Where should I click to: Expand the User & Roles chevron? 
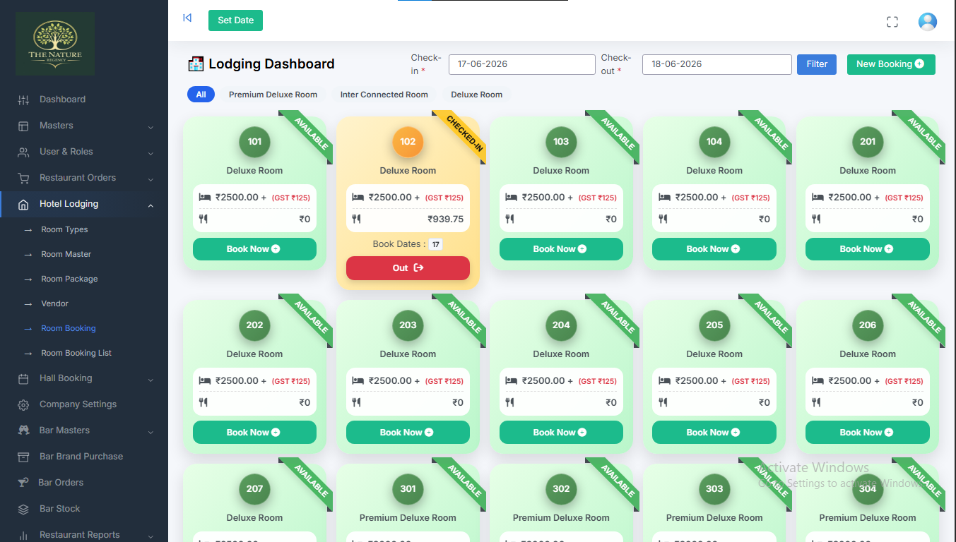click(x=151, y=153)
